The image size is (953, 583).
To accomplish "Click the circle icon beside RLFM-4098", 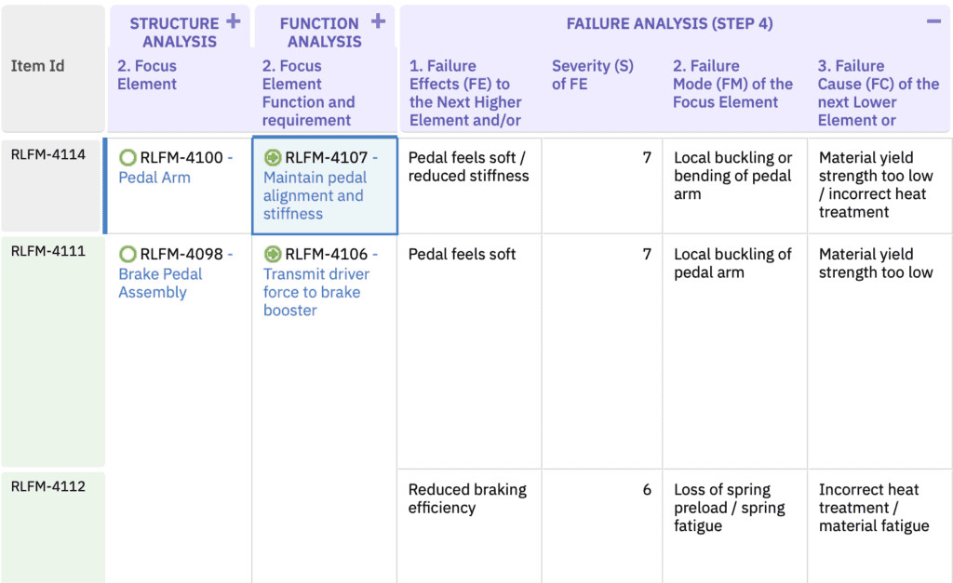I will [x=128, y=255].
